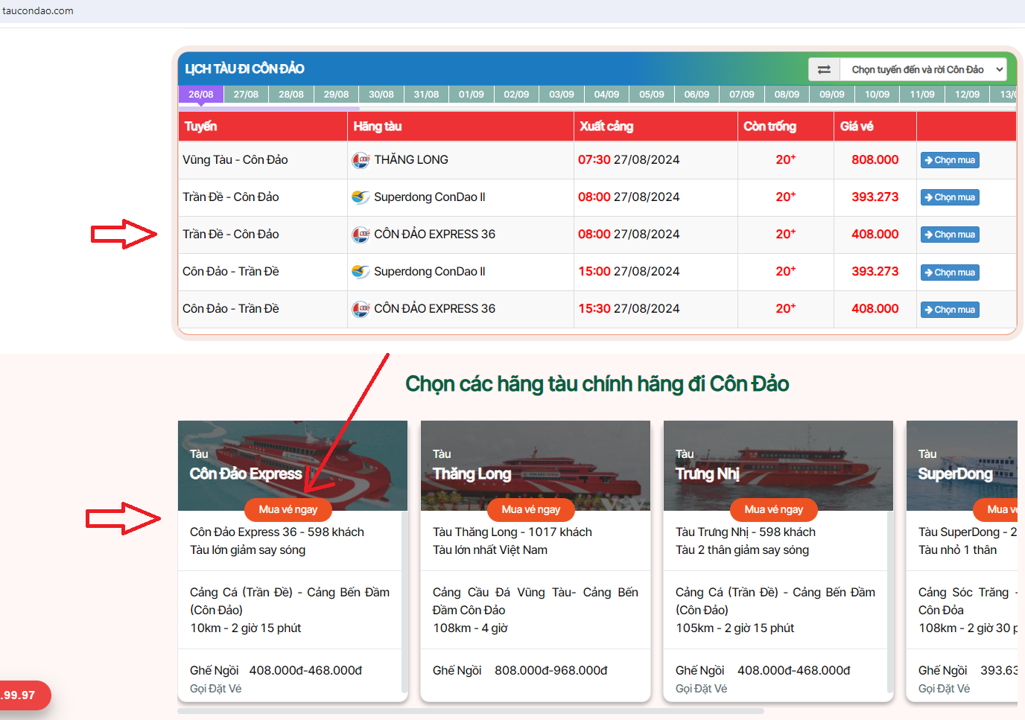Select the 28/08 date tab
Viewport: 1025px width, 720px height.
[291, 95]
